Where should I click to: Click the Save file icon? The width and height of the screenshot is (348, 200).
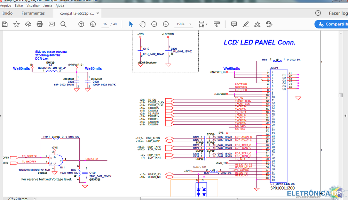[x=5, y=24]
